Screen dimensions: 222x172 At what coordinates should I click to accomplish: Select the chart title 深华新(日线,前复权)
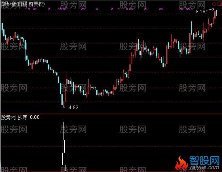tap(23, 4)
